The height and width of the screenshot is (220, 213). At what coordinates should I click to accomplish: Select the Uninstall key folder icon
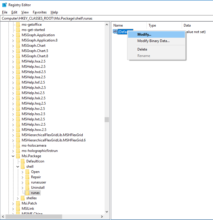27,188
